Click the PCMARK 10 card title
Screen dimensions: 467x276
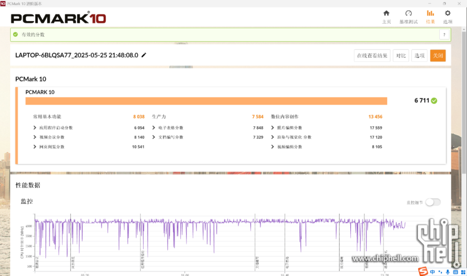coord(40,92)
